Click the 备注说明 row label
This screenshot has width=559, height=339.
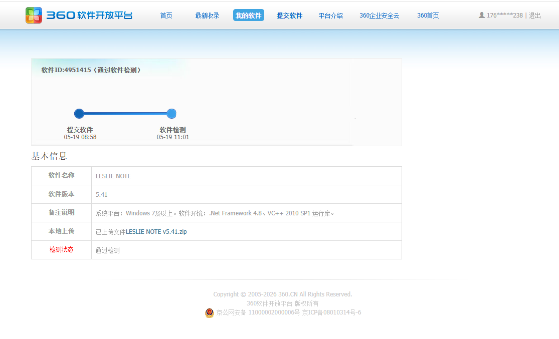[x=61, y=213]
